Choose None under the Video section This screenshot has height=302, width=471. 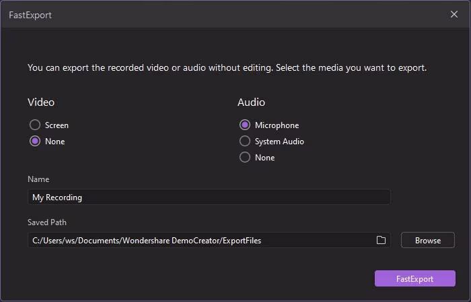pyautogui.click(x=34, y=142)
